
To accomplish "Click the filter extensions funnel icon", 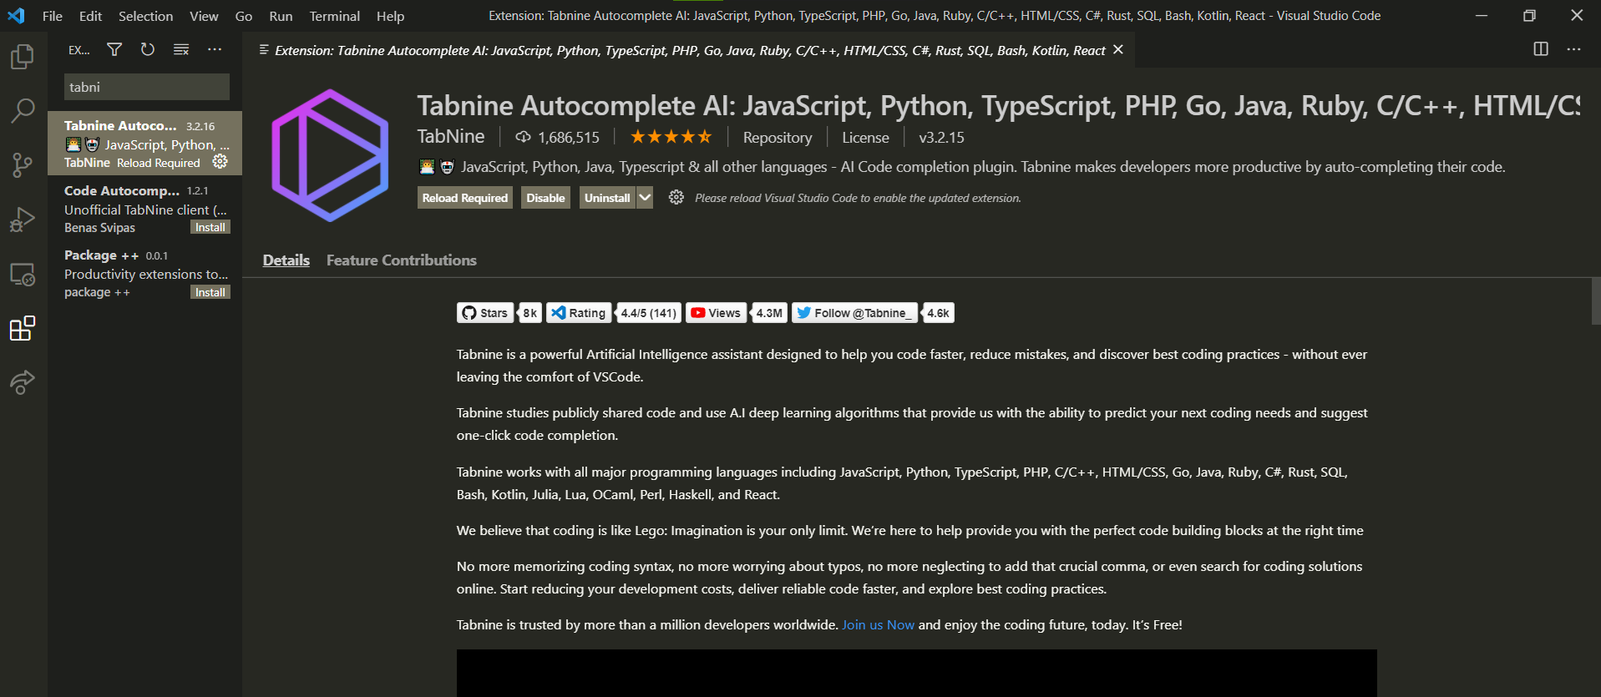I will click(x=114, y=50).
